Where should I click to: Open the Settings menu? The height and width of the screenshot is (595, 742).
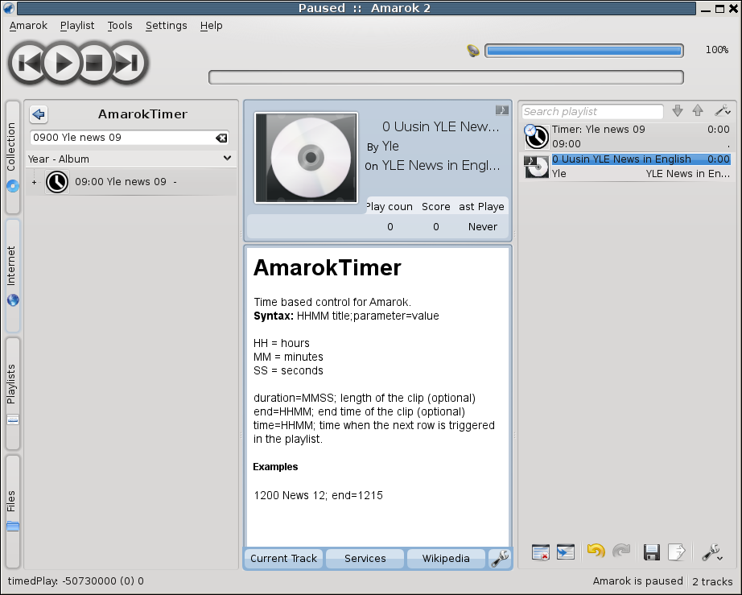point(166,26)
